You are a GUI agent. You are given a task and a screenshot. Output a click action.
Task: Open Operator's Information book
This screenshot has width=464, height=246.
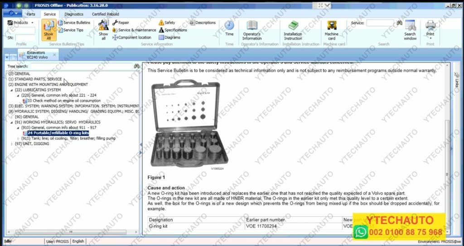pyautogui.click(x=252, y=30)
